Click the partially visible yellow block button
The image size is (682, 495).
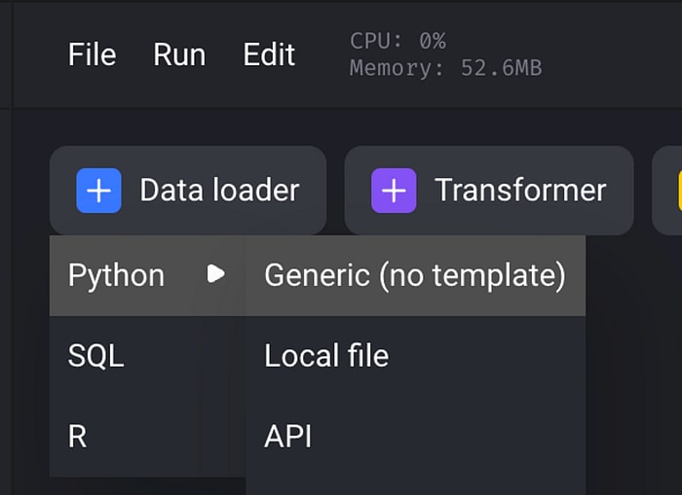coord(667,191)
